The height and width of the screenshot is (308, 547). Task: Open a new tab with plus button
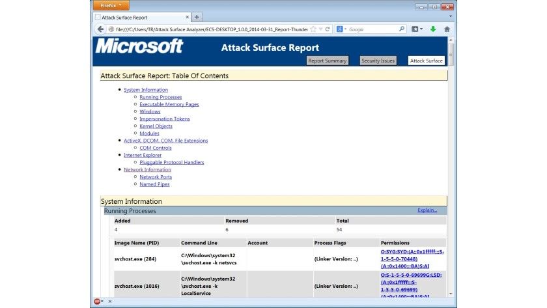tap(197, 17)
